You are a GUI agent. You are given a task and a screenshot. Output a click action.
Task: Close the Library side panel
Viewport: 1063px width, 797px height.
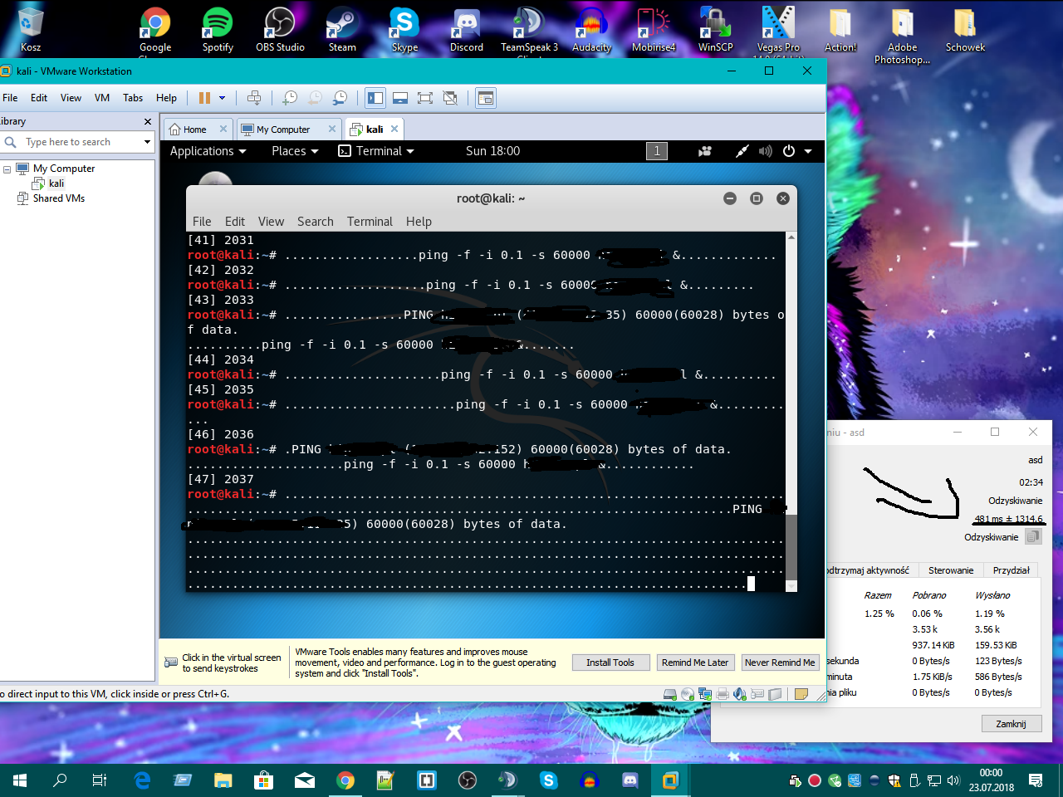148,121
